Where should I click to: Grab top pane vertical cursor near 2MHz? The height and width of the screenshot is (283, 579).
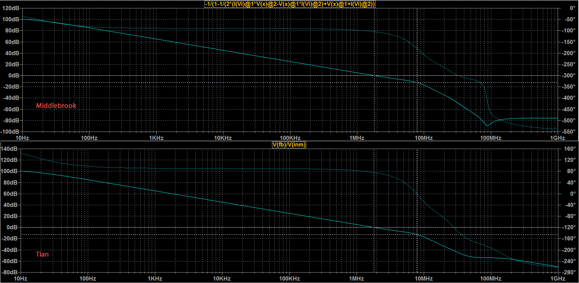point(374,70)
